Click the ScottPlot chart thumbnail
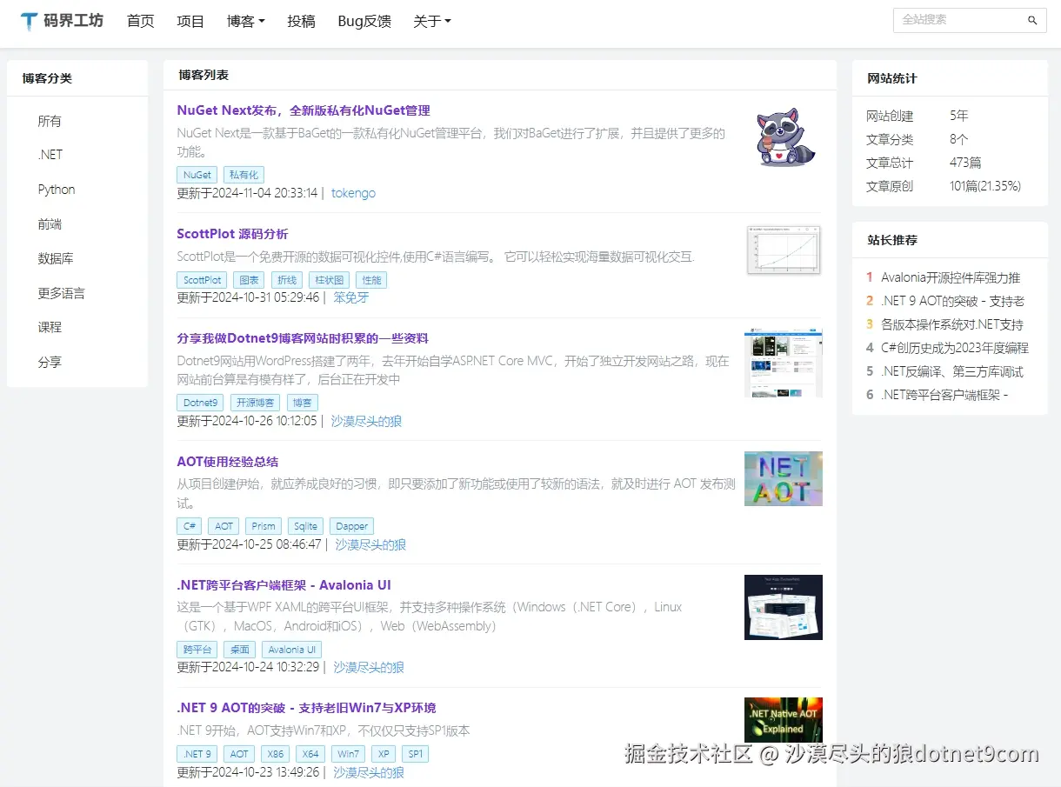 pos(784,250)
